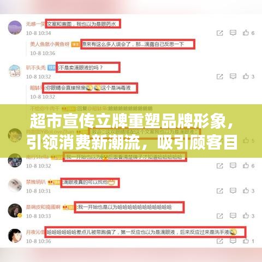
Task: Click reply icon on "不是卖滴眼液的吗？" comment
Action: click(x=233, y=76)
